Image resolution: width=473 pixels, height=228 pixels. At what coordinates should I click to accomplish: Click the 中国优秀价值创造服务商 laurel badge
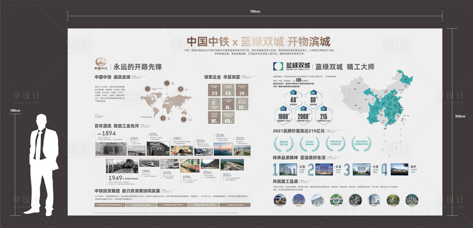(335, 143)
